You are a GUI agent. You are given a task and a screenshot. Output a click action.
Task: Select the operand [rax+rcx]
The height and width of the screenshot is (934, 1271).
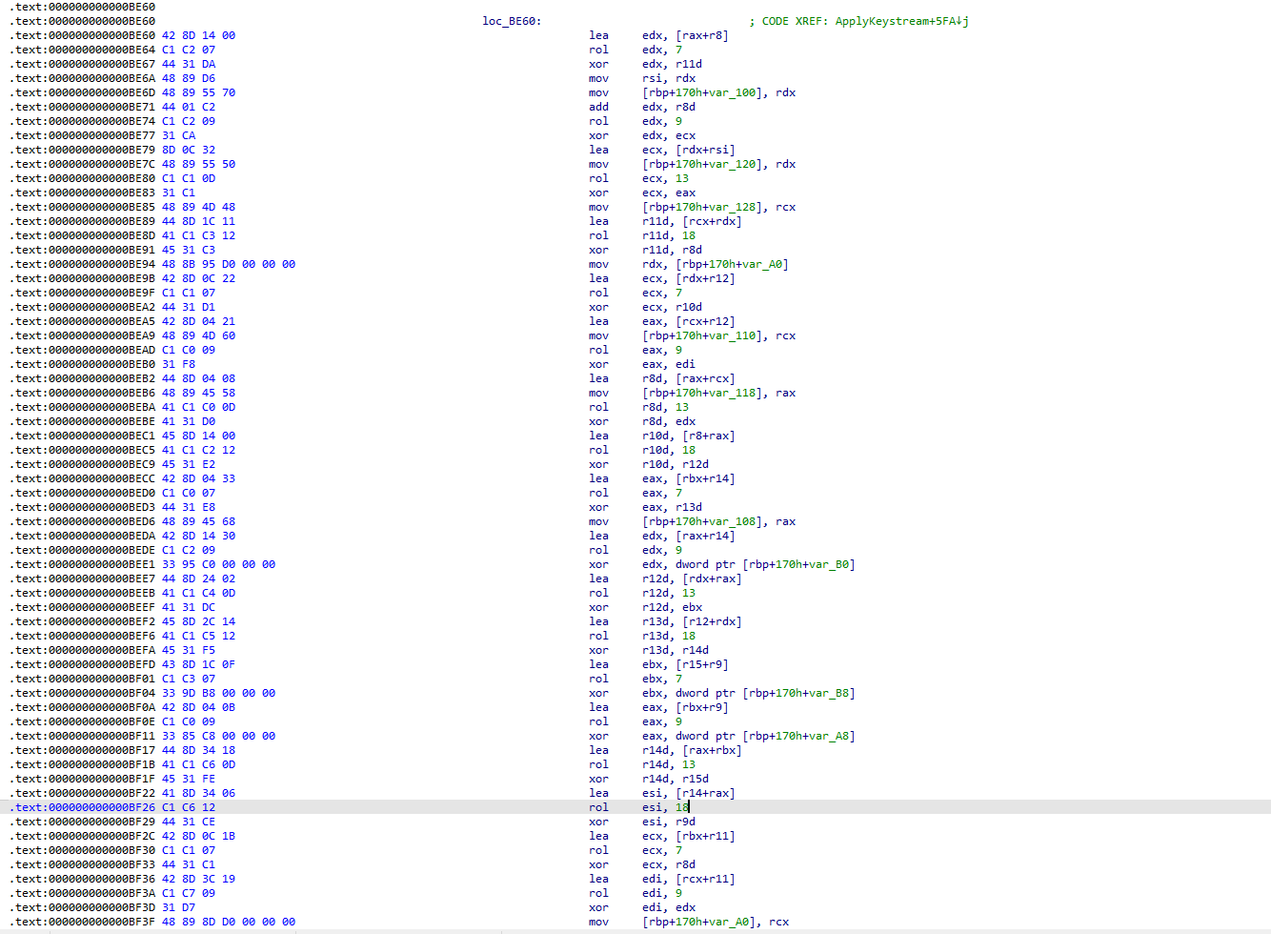click(705, 378)
